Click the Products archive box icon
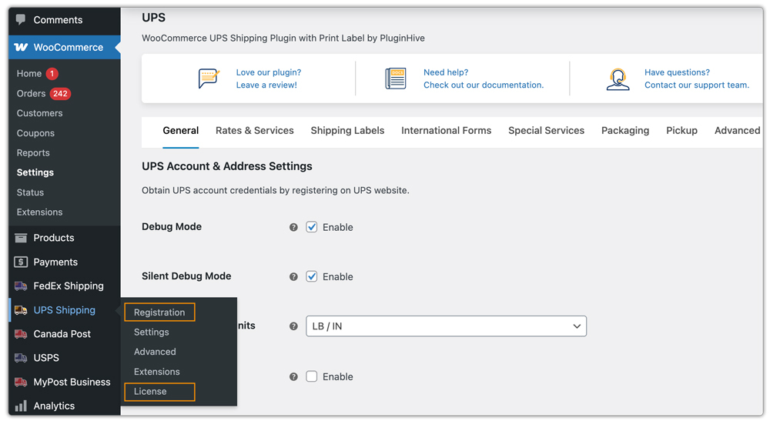 point(21,238)
